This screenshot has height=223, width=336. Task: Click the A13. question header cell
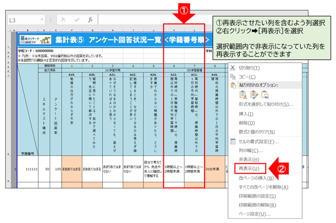tap(194, 75)
